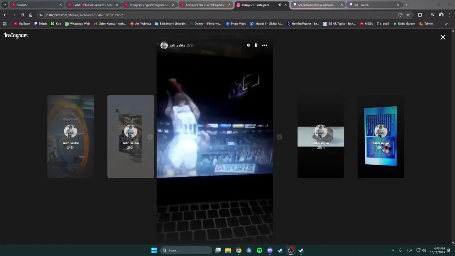
Task: Show more bookmarks with the double chevron
Action: (x=446, y=23)
